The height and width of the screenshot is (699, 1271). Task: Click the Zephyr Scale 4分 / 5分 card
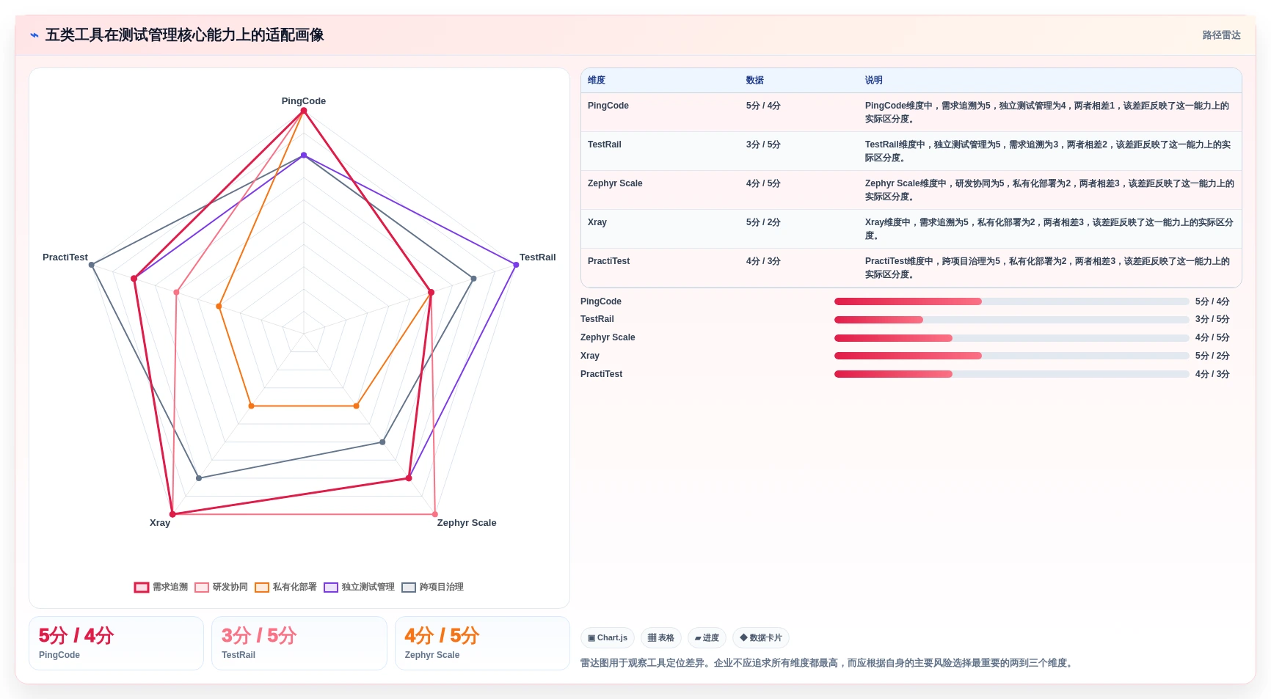pos(482,643)
